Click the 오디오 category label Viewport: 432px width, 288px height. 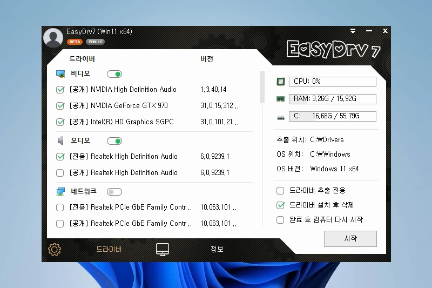pyautogui.click(x=80, y=140)
